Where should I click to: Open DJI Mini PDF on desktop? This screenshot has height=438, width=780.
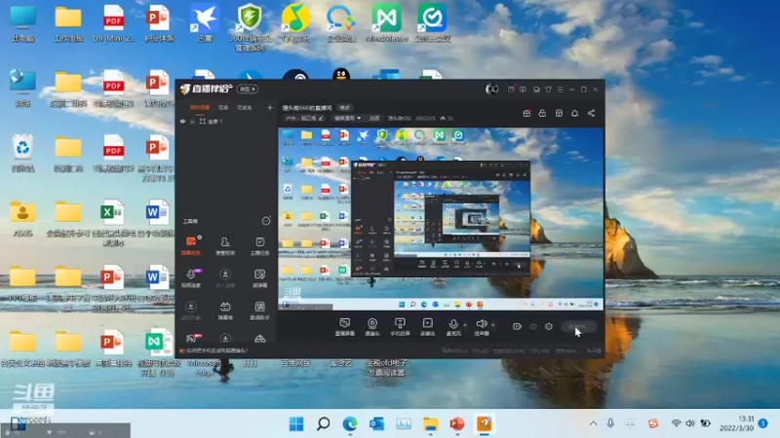point(113,23)
